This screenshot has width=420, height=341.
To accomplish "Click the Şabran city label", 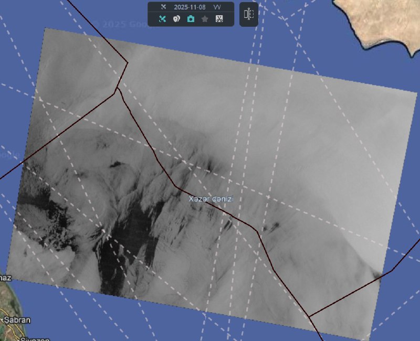I will coord(16,319).
